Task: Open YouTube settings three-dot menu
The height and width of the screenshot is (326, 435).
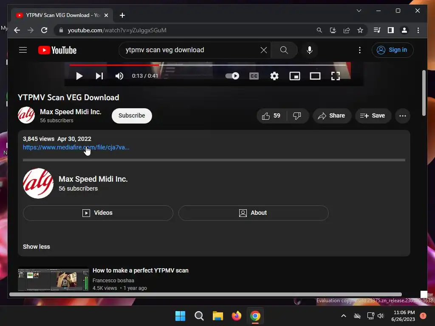Action: click(360, 50)
